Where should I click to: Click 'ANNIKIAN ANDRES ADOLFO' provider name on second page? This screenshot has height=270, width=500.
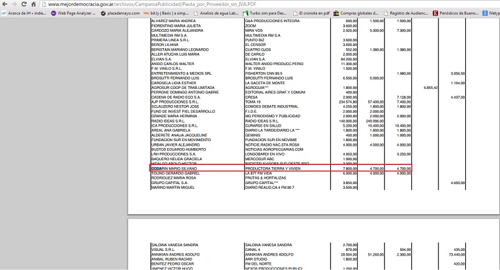[175, 255]
